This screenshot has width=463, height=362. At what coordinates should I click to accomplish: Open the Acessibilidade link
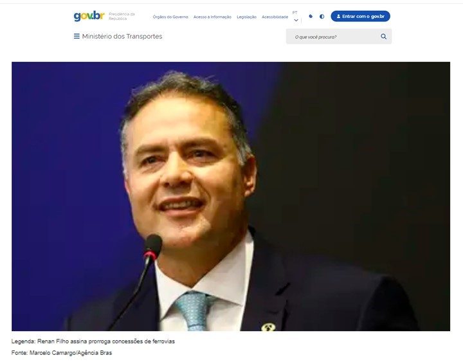tap(275, 17)
